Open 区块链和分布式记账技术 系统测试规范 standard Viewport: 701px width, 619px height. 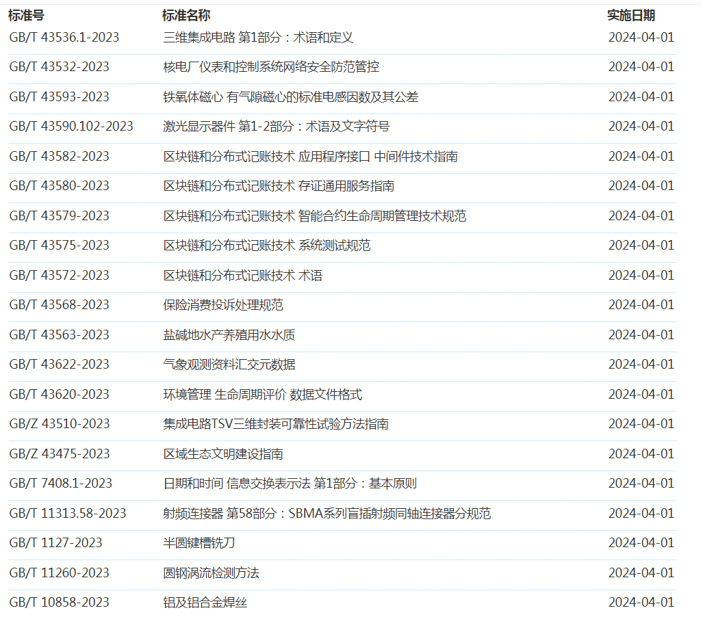coord(267,246)
